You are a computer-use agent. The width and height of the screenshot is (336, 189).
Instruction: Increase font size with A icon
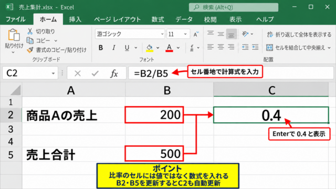(x=196, y=34)
